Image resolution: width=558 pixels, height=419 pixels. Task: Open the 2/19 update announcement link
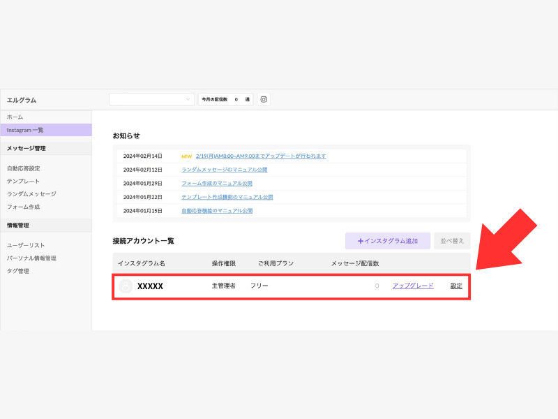(261, 156)
